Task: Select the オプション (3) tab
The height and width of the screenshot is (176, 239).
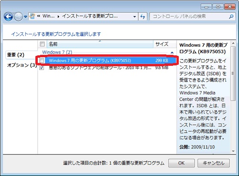Action: pos(22,65)
